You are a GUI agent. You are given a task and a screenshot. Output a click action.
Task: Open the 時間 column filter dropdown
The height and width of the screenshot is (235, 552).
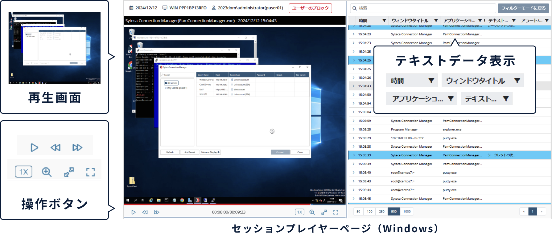(384, 21)
